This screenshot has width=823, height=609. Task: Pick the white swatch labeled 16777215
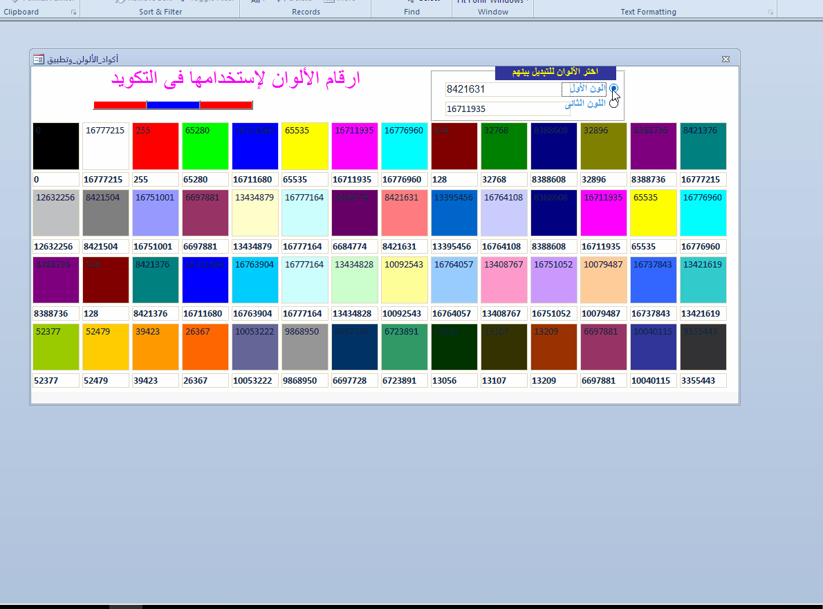[x=106, y=147]
